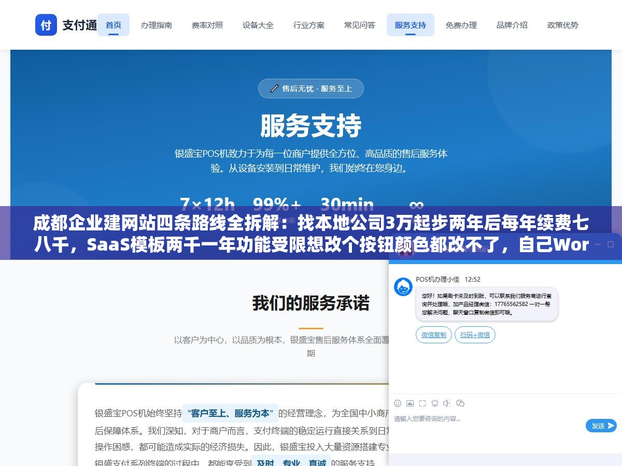The image size is (622, 466).
Task: Click the 30min statistic in the hero
Action: click(347, 203)
